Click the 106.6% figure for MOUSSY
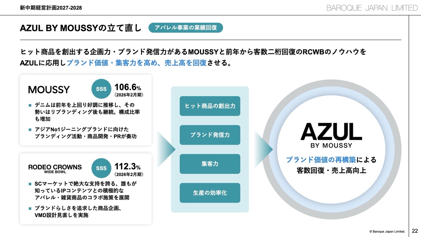 tap(128, 88)
